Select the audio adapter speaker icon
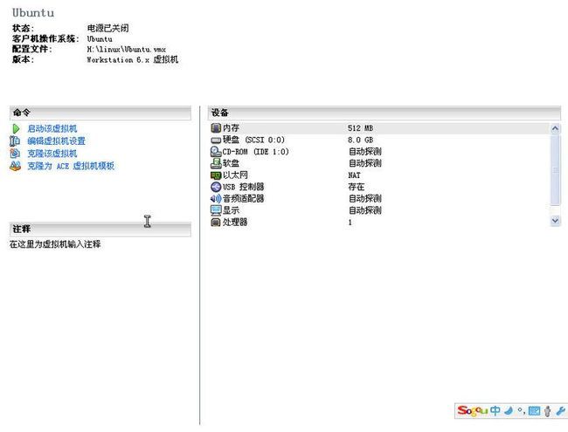 [216, 199]
